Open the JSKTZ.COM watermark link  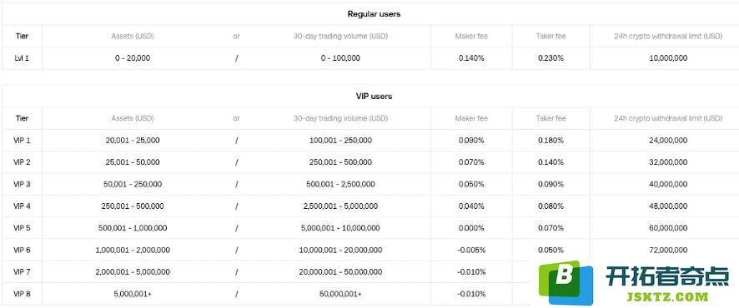pos(667,296)
